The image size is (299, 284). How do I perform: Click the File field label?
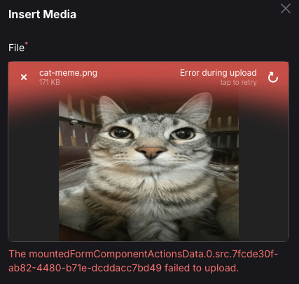pyautogui.click(x=16, y=48)
